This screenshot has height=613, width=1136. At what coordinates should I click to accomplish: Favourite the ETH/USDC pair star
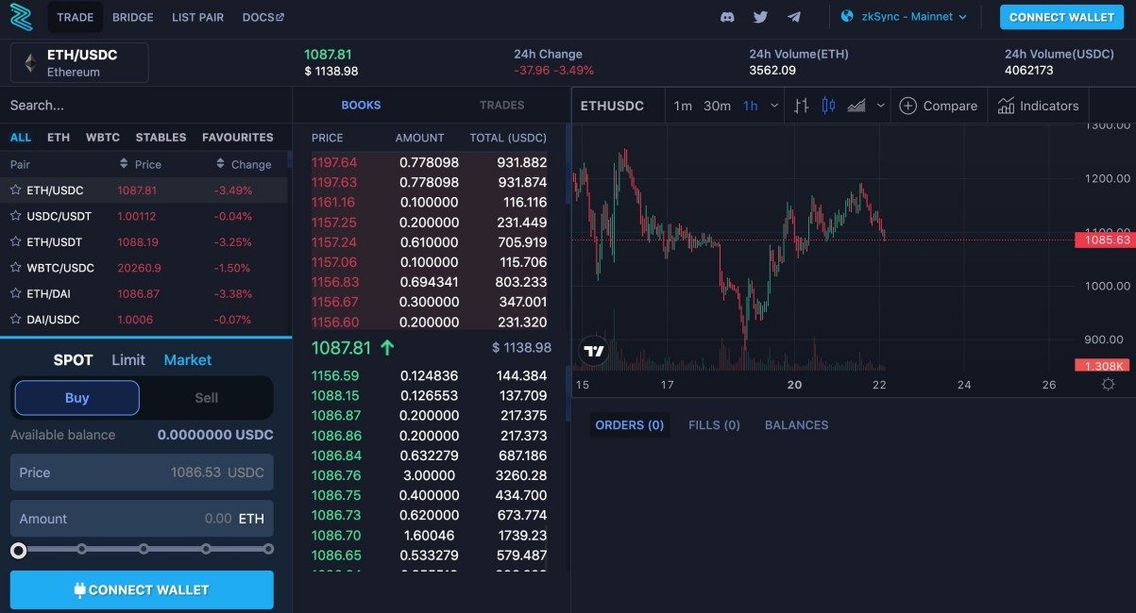click(15, 190)
